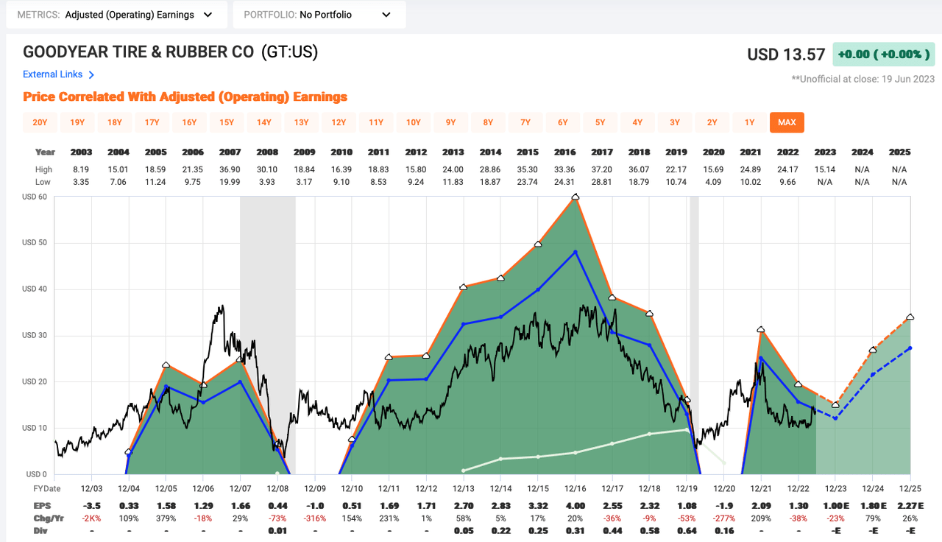Open the Portfolio dropdown showing No Portfolio
This screenshot has height=542, width=942.
click(319, 15)
